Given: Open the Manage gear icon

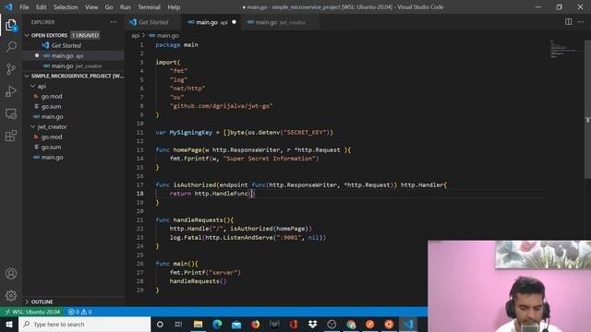Looking at the screenshot, I should [x=11, y=295].
